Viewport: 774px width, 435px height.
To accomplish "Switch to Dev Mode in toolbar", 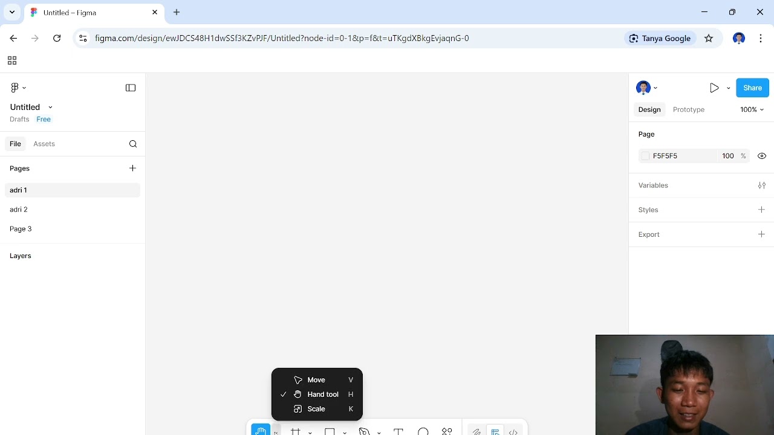I will pos(513,431).
